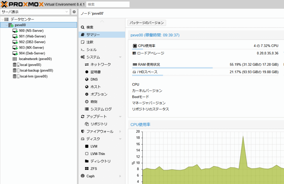Click the note icon for 注釈

click(x=83, y=42)
